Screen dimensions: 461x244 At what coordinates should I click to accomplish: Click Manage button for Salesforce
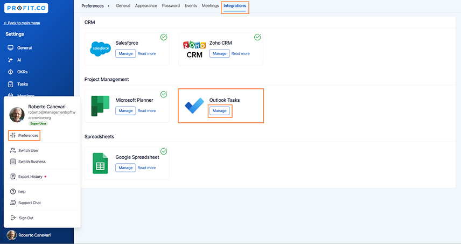tap(125, 53)
